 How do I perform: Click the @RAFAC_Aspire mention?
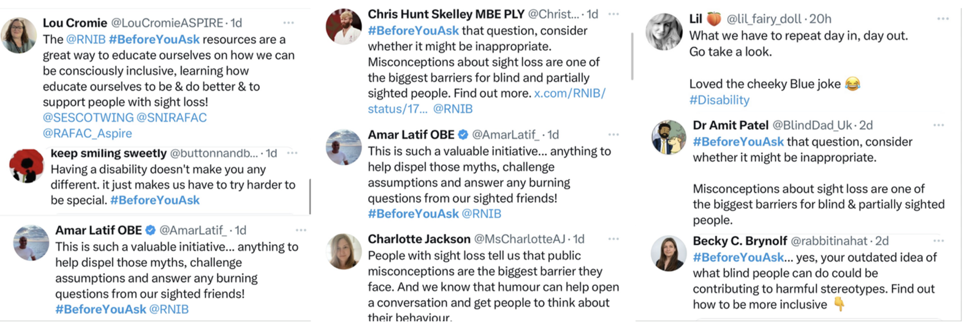87,133
